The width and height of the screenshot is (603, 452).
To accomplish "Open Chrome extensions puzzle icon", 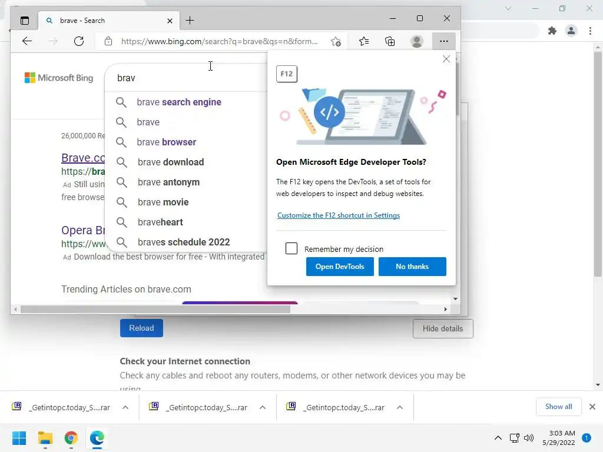I will coord(552,31).
